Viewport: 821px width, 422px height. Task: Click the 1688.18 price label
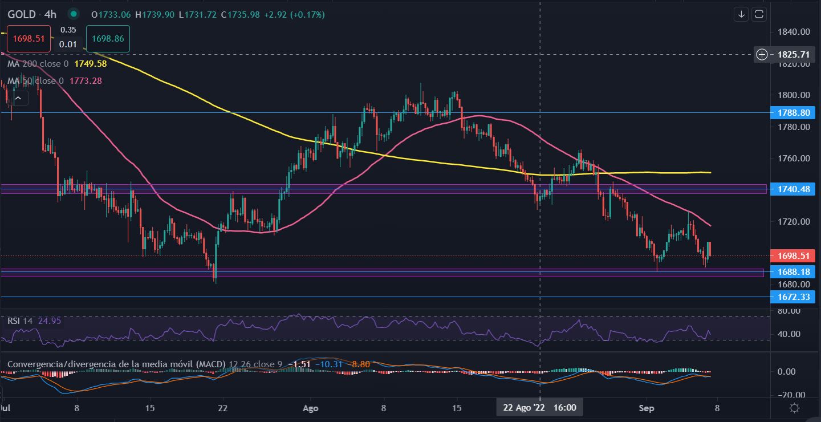pos(792,272)
